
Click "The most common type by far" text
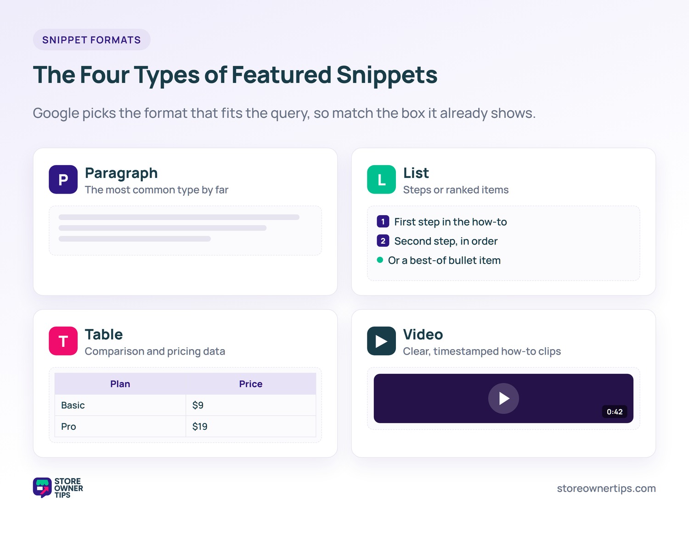click(157, 190)
